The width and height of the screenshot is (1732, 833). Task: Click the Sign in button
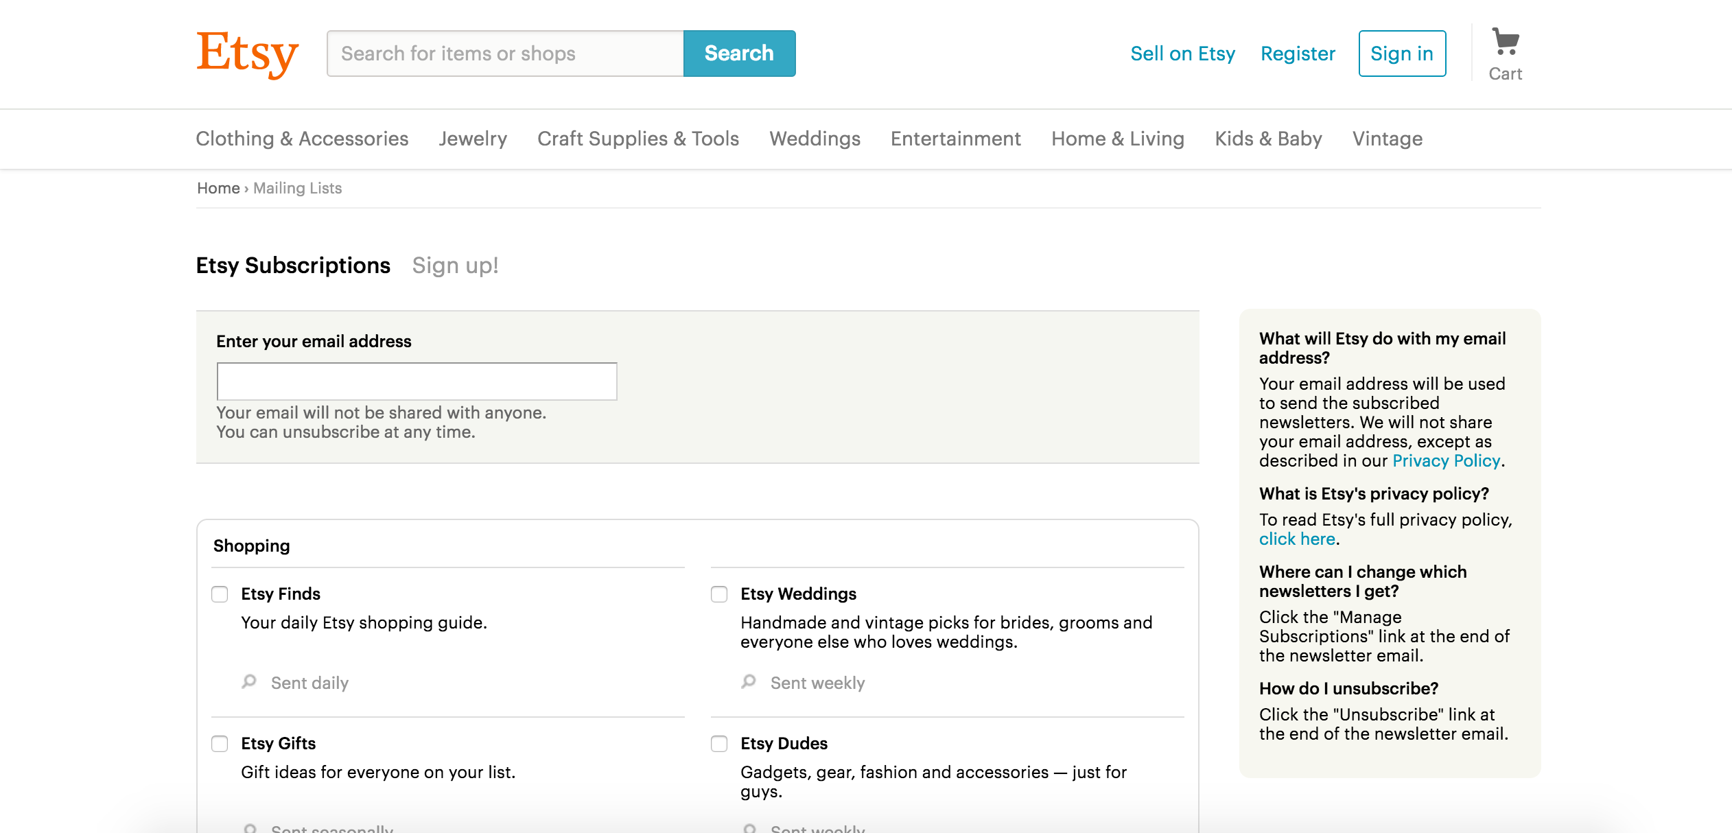[1402, 54]
